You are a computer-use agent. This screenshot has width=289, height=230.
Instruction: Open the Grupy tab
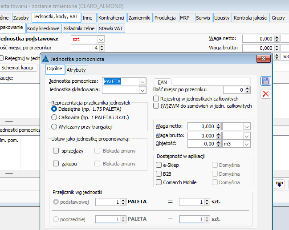(x=278, y=18)
